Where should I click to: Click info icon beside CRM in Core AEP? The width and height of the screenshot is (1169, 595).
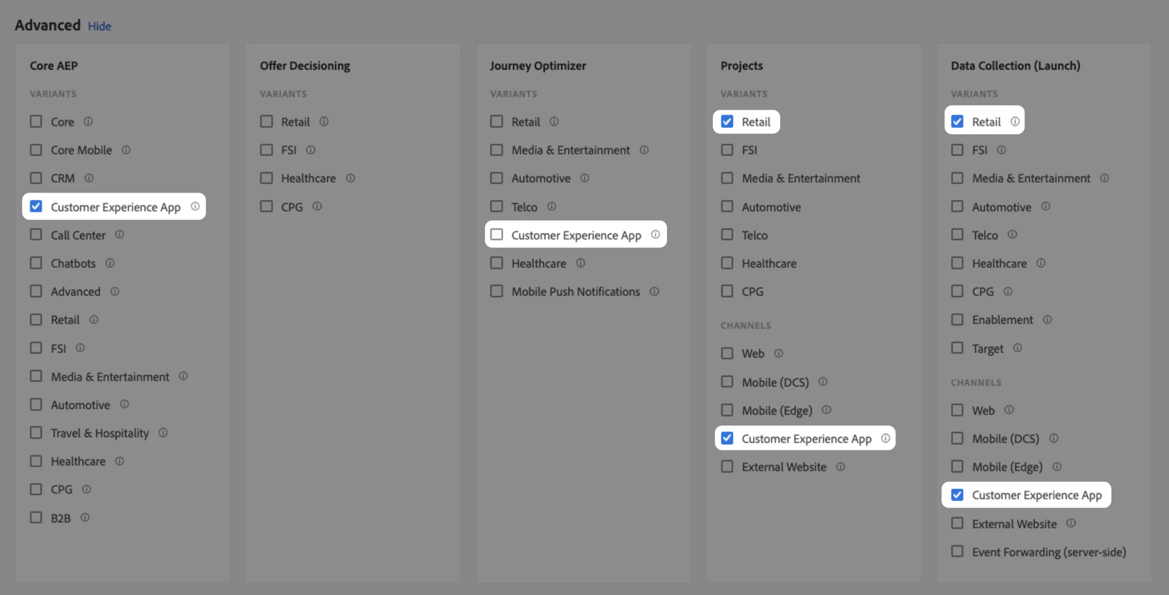tap(89, 178)
